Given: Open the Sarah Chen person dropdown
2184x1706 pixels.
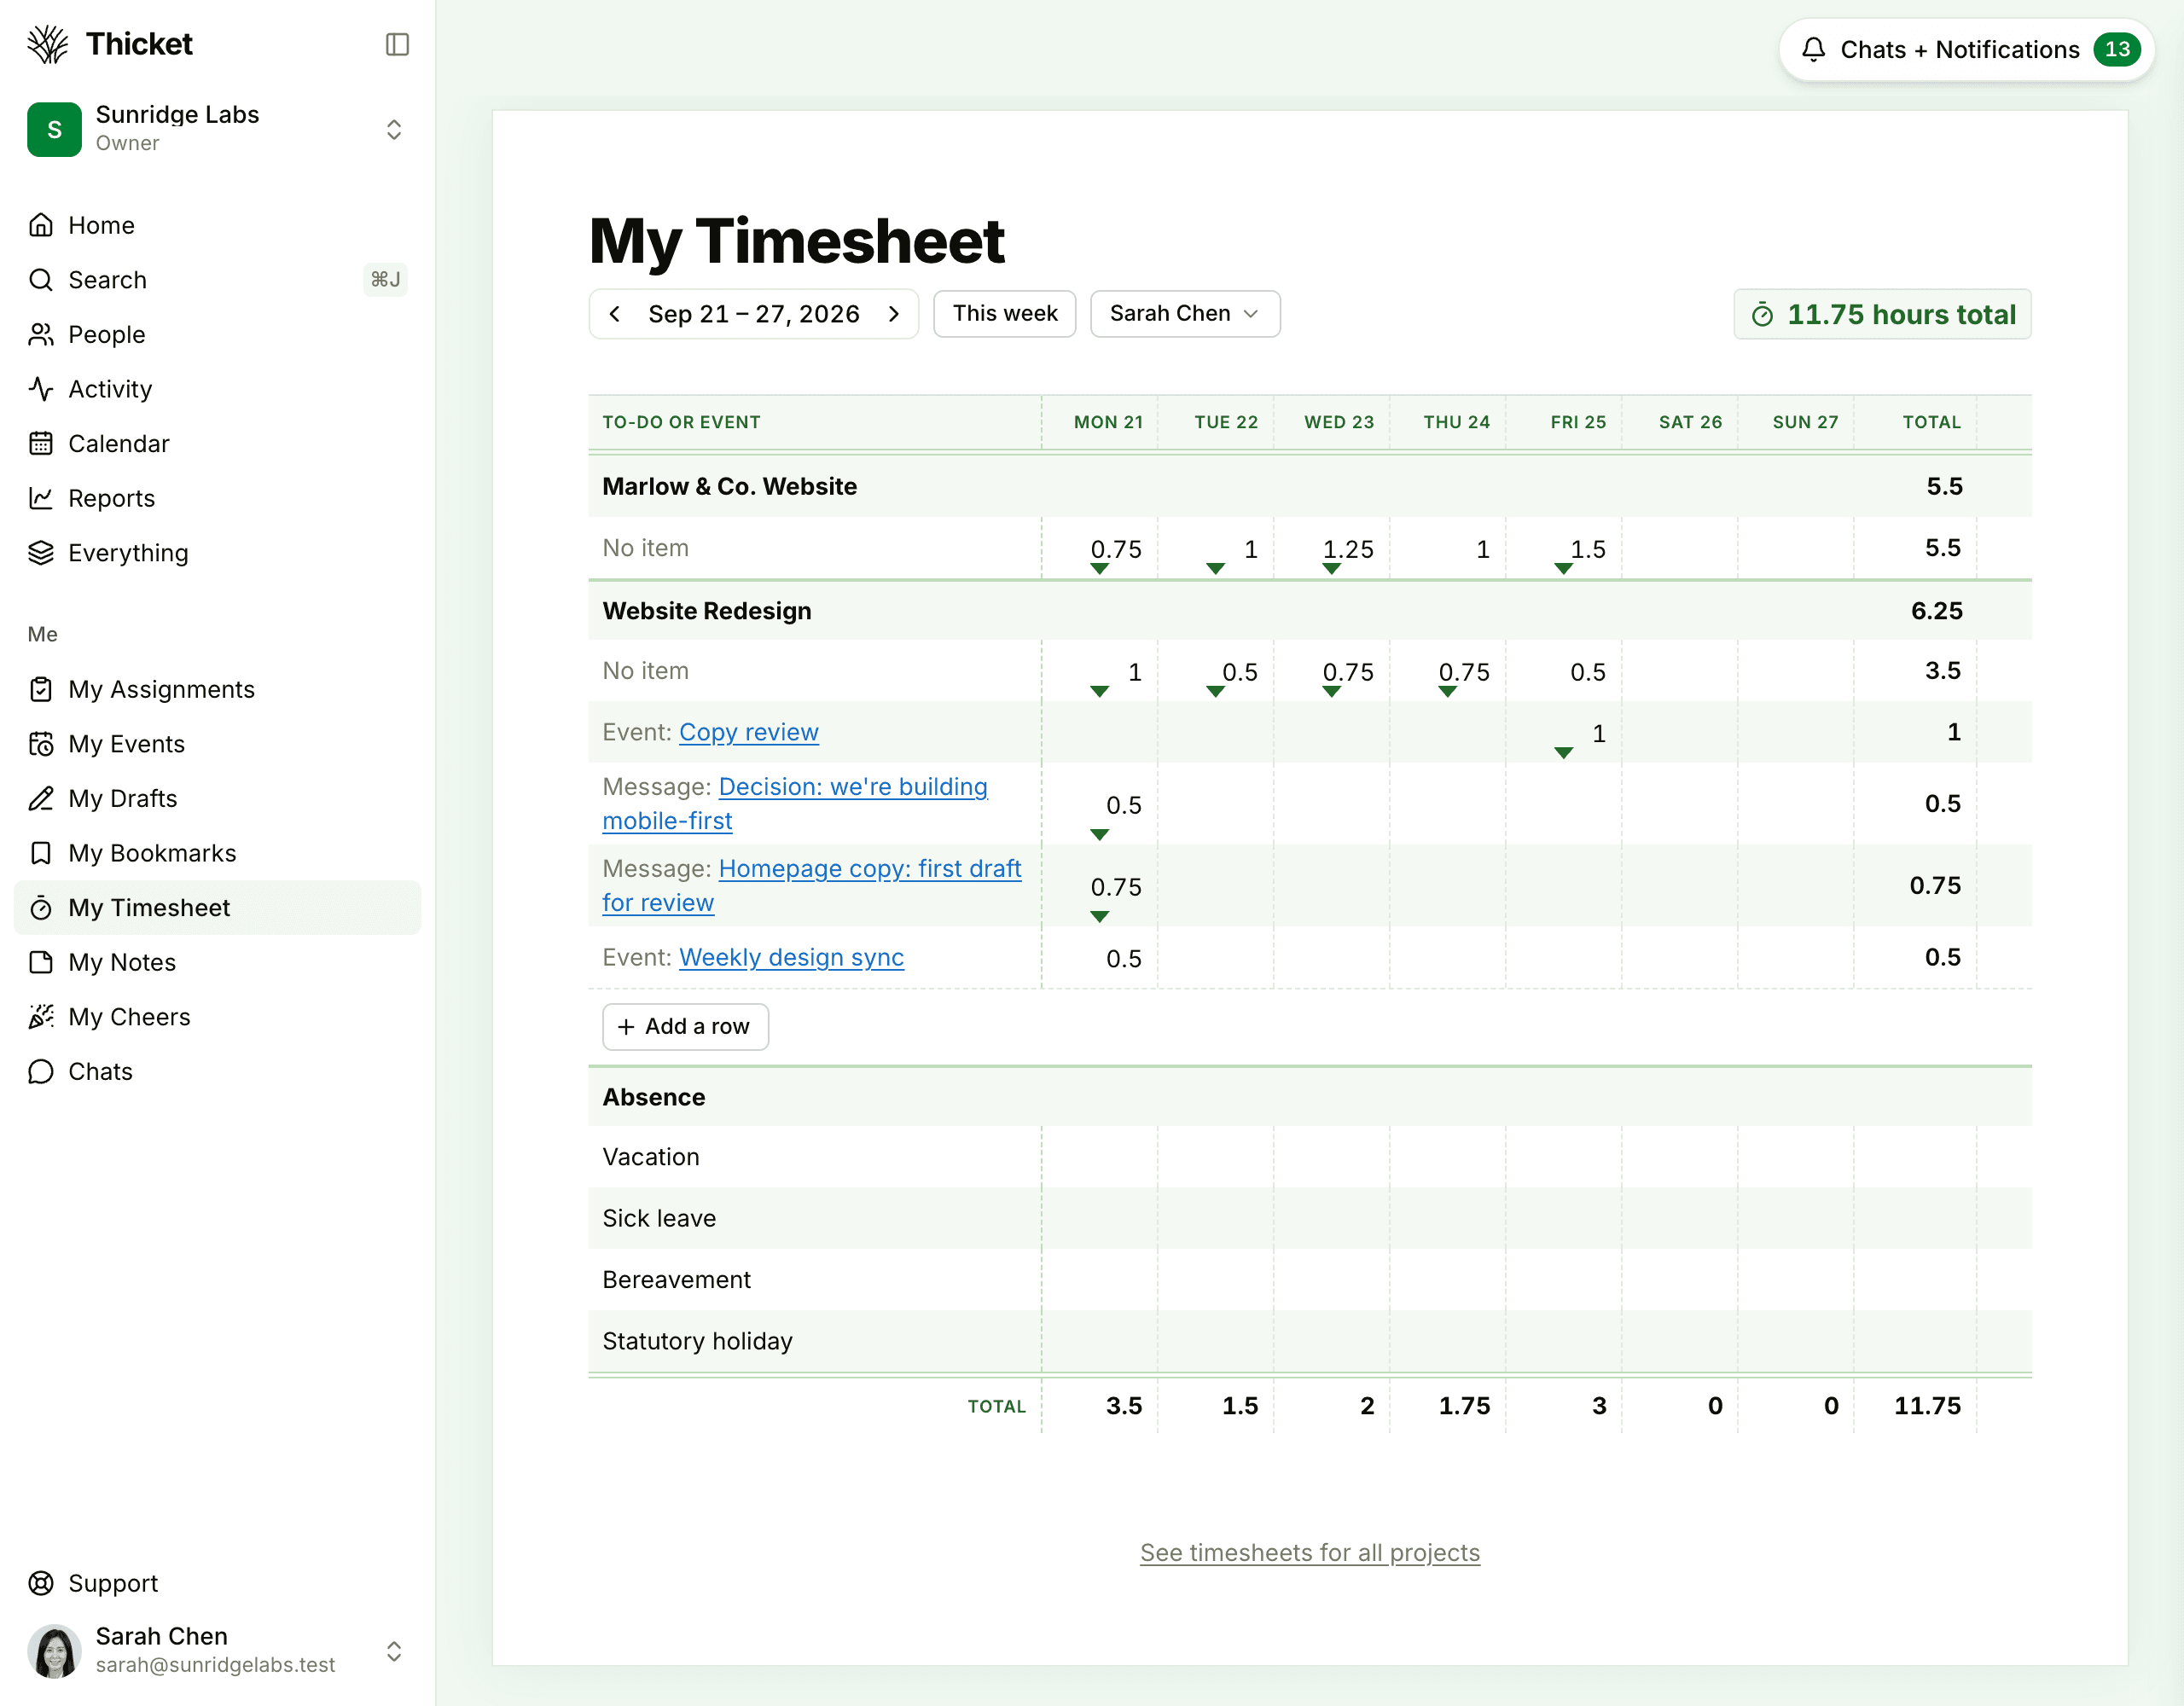Looking at the screenshot, I should 1185,314.
